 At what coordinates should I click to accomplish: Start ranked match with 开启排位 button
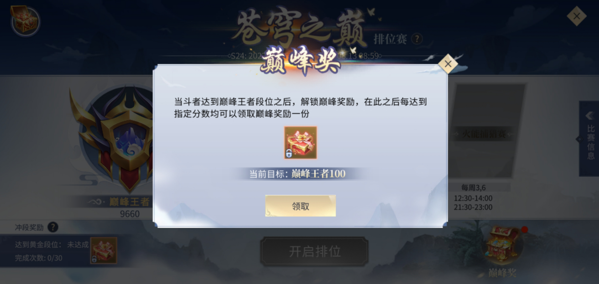[314, 251]
